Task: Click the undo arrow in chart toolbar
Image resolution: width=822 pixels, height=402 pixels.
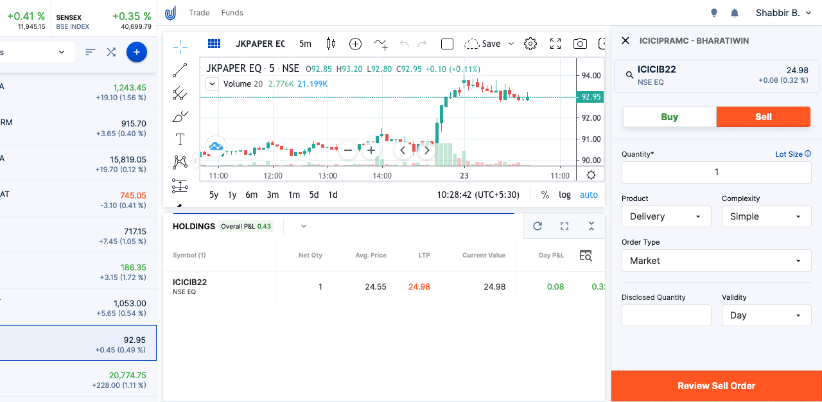Action: (x=404, y=44)
